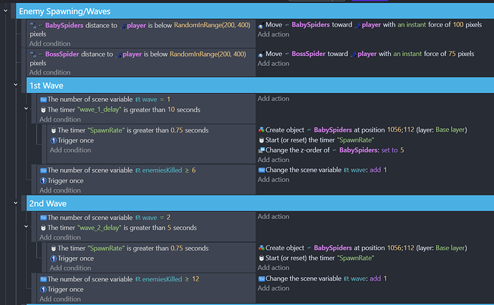Collapse sub-events under wave = 2 condition
The width and height of the screenshot is (494, 305).
coord(26,226)
